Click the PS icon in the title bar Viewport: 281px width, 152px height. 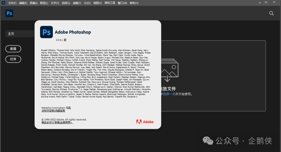point(3,3)
